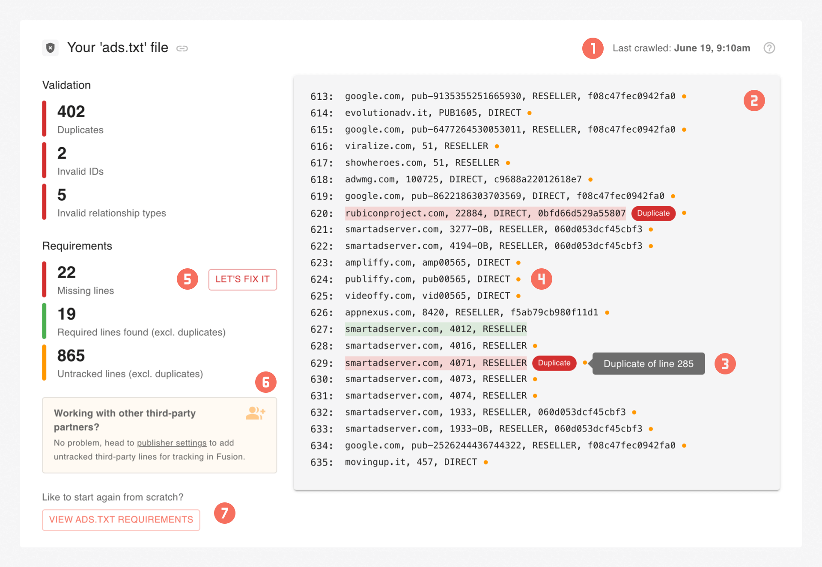The width and height of the screenshot is (822, 567).
Task: Click the Duplicate badge on line 620
Action: click(x=653, y=213)
